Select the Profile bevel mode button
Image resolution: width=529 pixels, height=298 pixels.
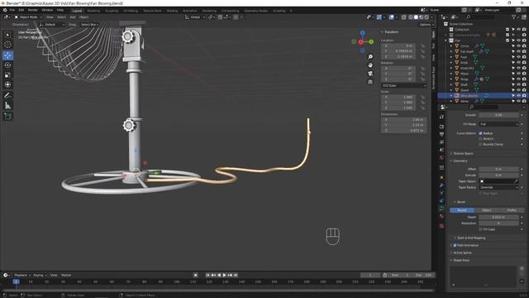pos(512,210)
